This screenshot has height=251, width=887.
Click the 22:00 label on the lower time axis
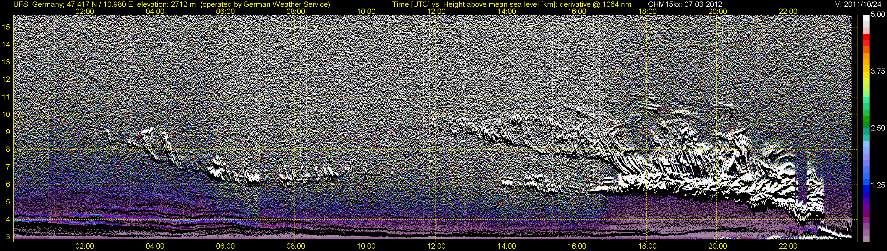click(x=788, y=246)
